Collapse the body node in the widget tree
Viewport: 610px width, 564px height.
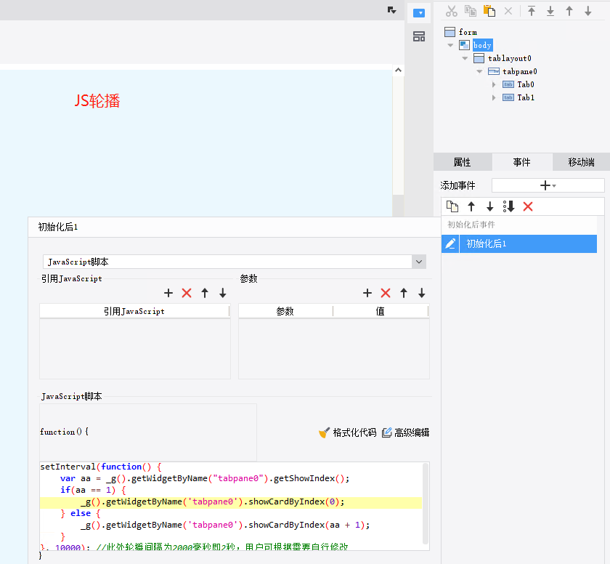pos(450,46)
